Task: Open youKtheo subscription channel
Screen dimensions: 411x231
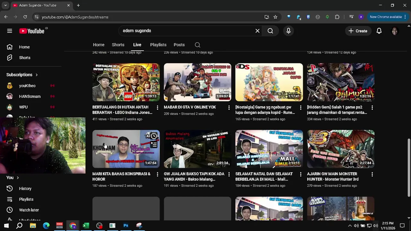Action: pyautogui.click(x=27, y=86)
